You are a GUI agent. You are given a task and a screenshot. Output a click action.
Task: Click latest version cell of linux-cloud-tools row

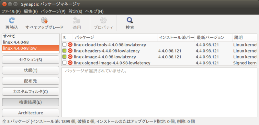tap(207, 45)
